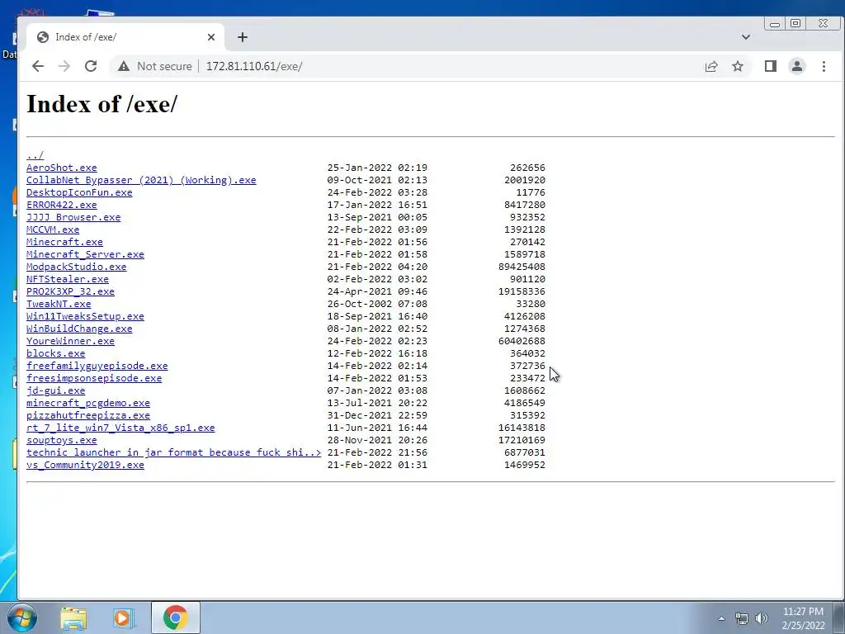Go back to previous page
The height and width of the screenshot is (634, 845).
point(38,66)
